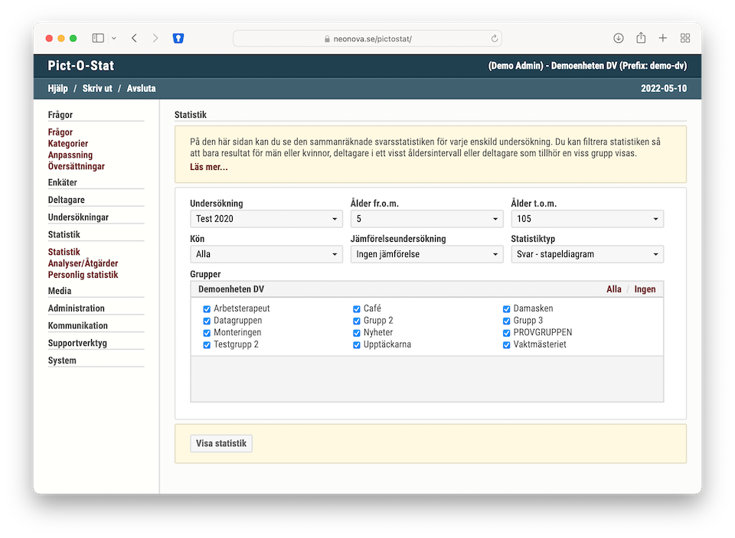
Task: Expand the Administration sidebar section
Action: pyautogui.click(x=77, y=308)
